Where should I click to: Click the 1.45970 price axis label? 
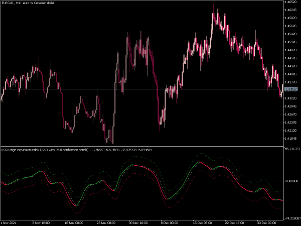tap(291, 18)
